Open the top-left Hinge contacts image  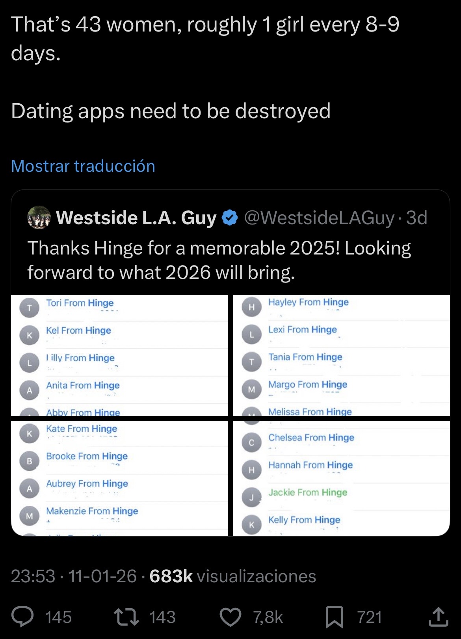(119, 355)
